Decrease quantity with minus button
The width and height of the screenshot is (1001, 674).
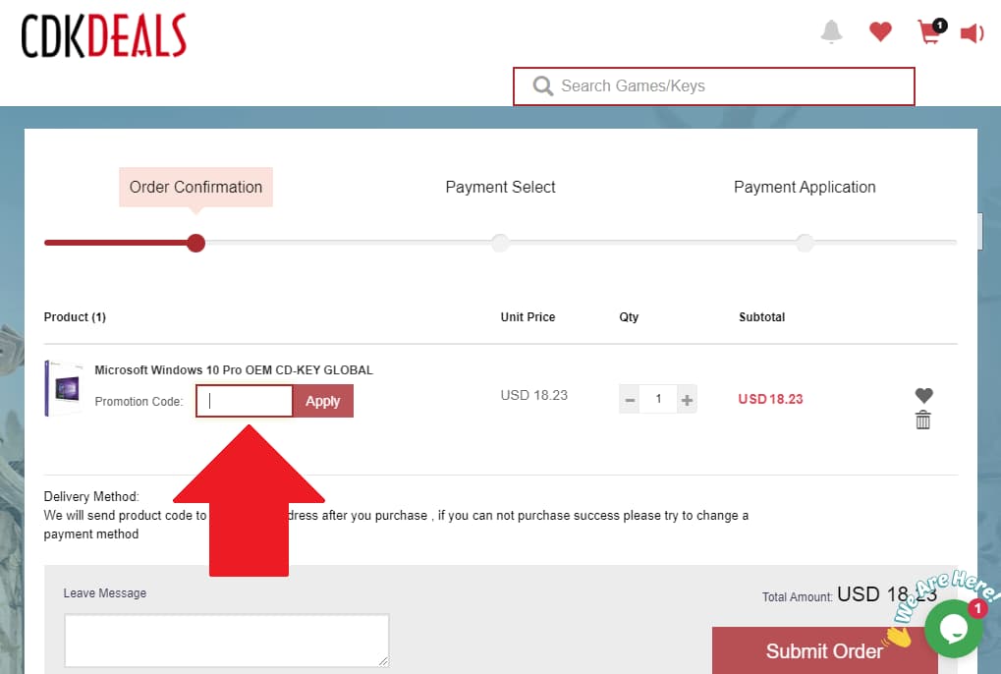pos(630,400)
